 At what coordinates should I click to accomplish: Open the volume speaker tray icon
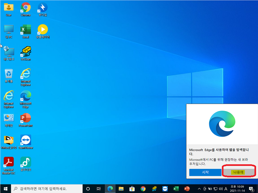click(221, 189)
